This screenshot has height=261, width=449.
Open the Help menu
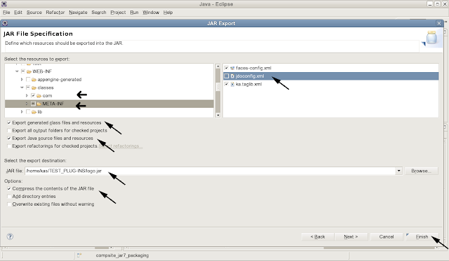pos(168,13)
